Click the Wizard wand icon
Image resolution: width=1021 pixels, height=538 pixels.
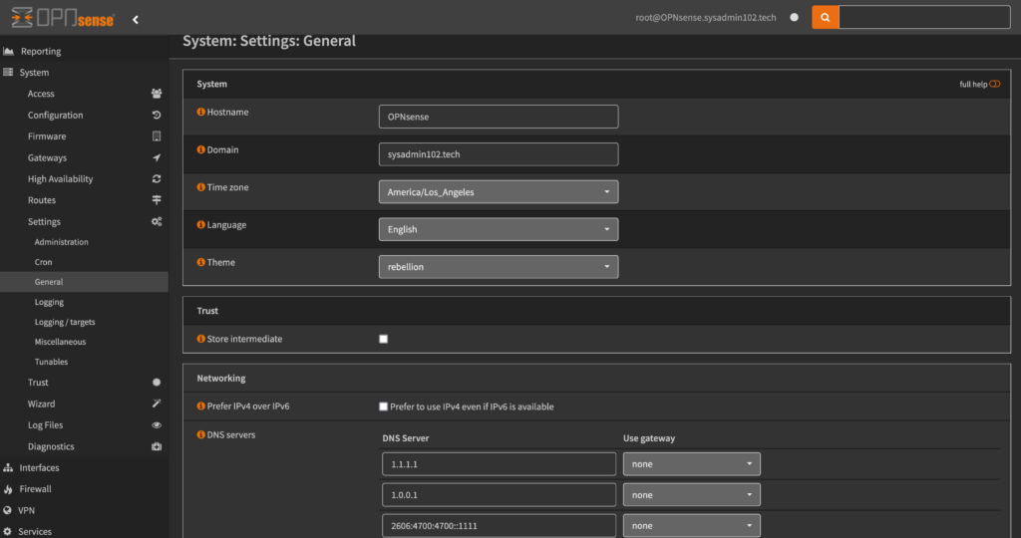click(x=157, y=403)
